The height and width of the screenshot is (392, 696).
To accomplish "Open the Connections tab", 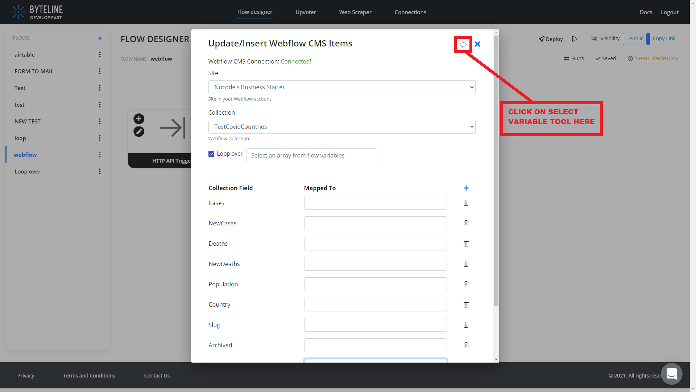I will [x=410, y=12].
